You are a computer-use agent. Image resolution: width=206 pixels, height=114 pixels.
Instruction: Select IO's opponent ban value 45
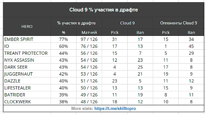click(x=191, y=46)
